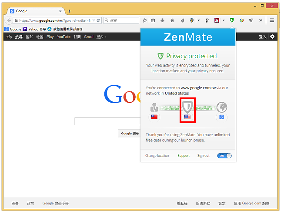Viewport: 284px width, 214px height.
Task: Sign out of ZenMate
Action: (203, 156)
